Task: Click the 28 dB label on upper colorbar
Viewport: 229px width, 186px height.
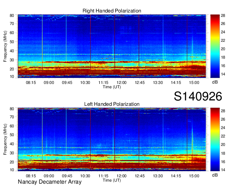Action: click(223, 15)
